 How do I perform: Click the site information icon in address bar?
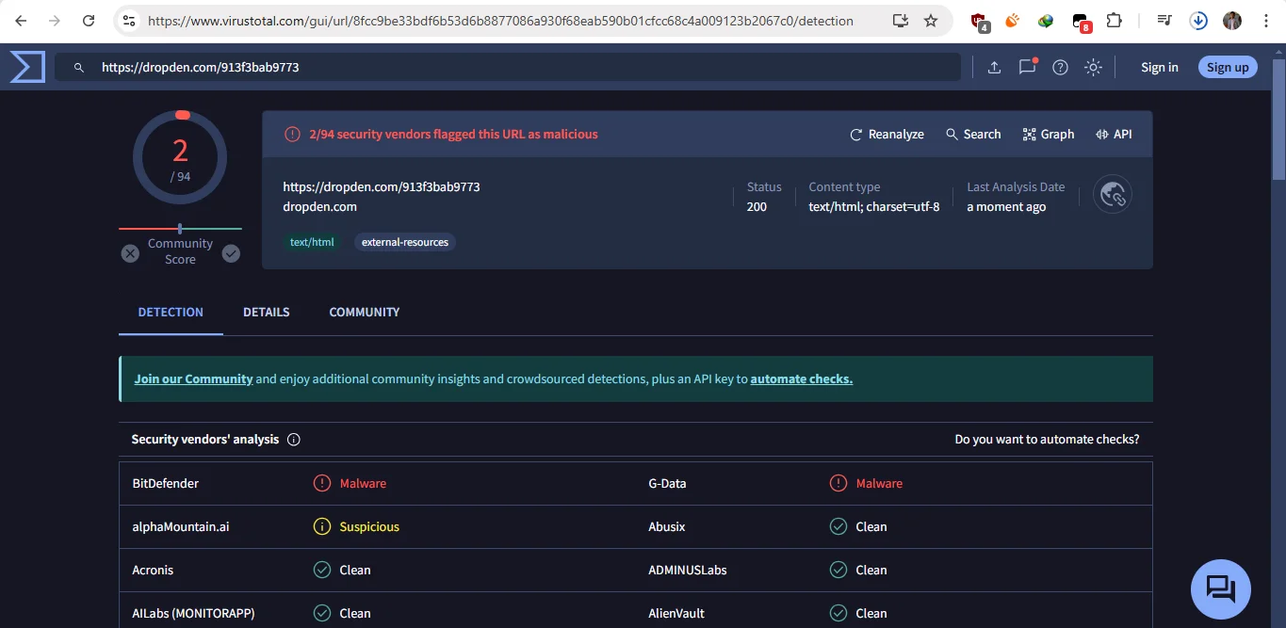tap(130, 21)
